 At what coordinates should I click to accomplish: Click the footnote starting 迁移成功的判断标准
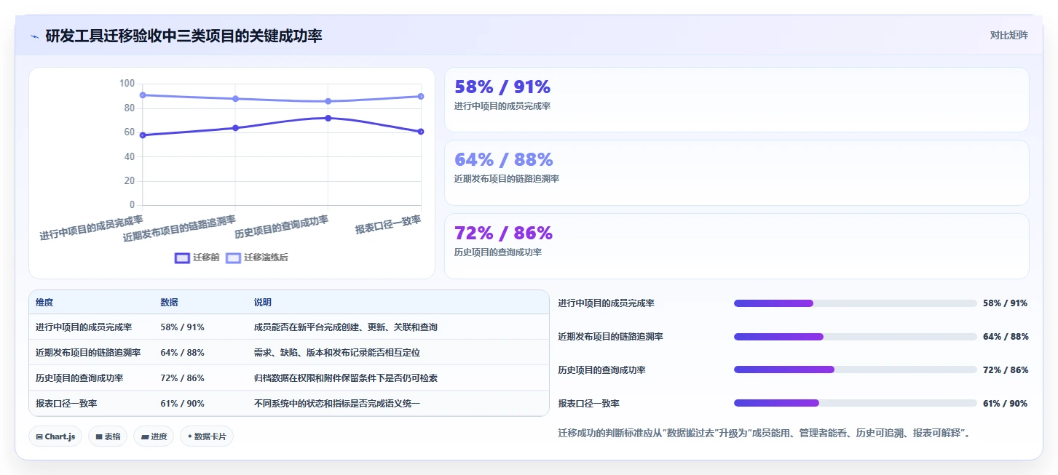764,434
